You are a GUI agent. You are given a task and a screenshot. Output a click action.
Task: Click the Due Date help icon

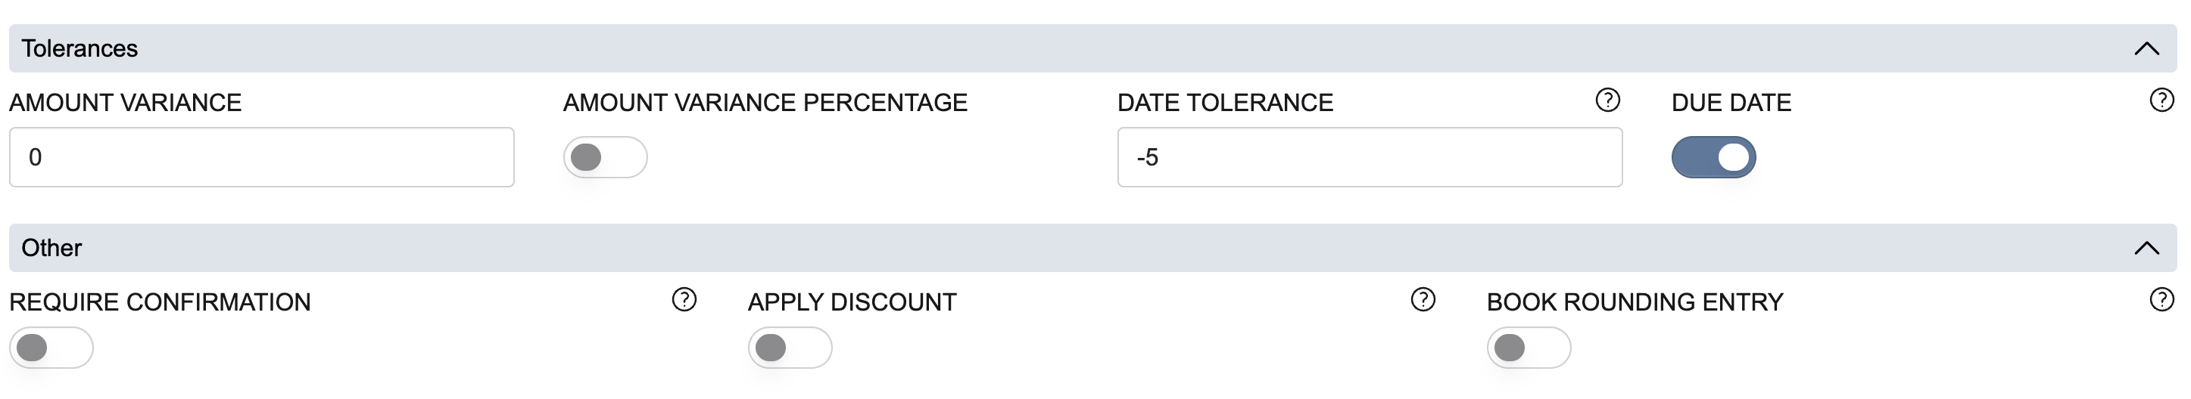point(2161,101)
